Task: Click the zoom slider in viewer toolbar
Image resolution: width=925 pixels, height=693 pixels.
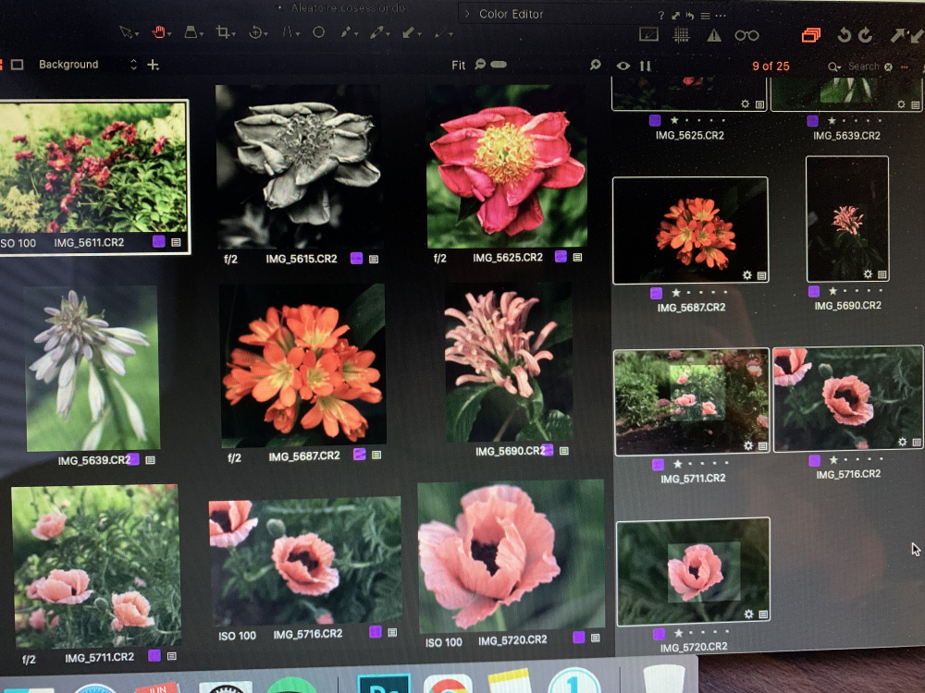Action: tap(499, 65)
